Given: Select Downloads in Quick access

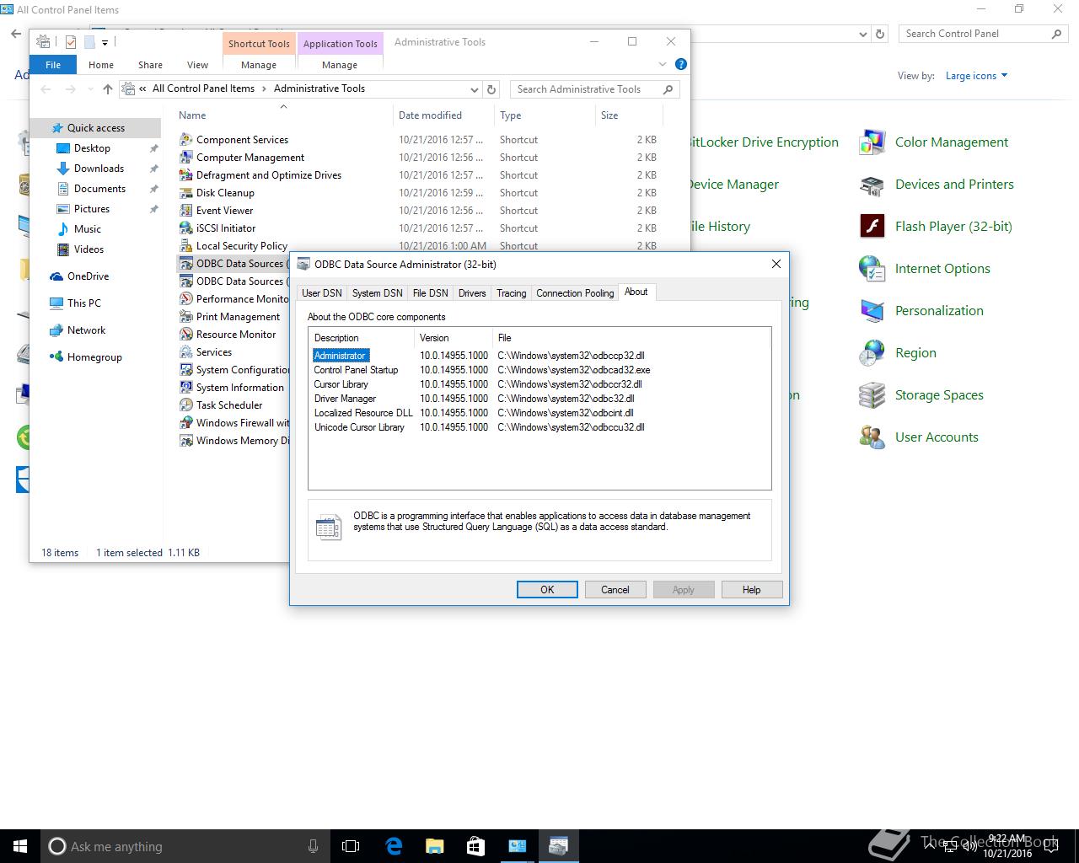Looking at the screenshot, I should pyautogui.click(x=99, y=169).
